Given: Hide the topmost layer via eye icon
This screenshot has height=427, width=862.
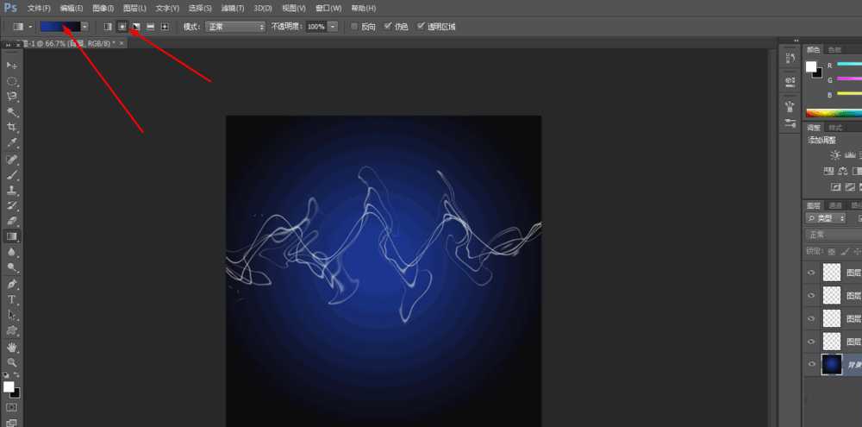Looking at the screenshot, I should pos(811,273).
